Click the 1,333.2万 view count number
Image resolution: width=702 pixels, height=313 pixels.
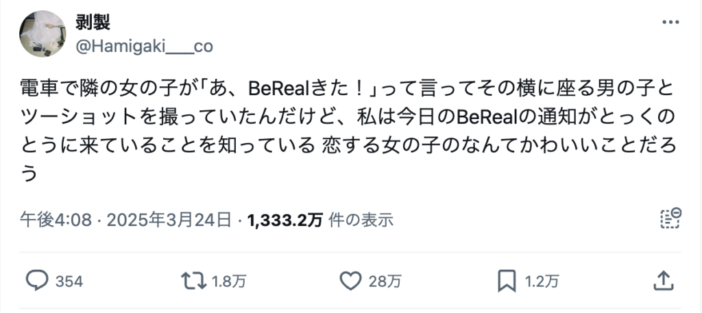(285, 220)
